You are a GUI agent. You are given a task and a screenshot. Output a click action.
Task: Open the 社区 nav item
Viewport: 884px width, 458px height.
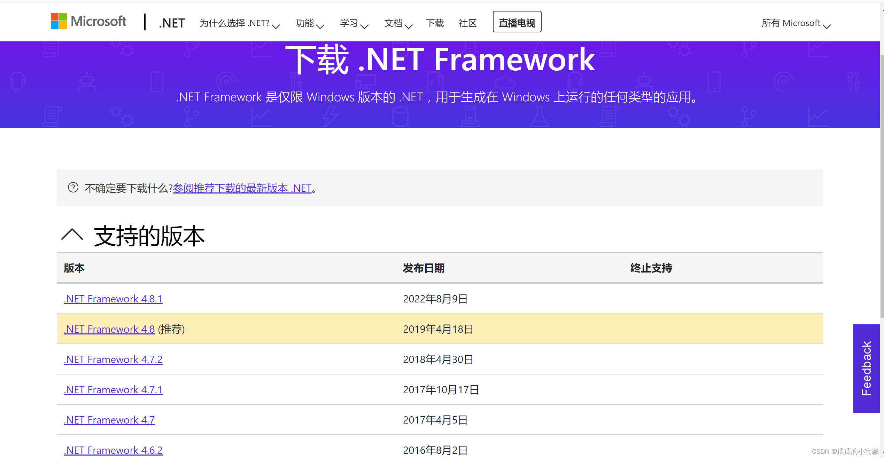point(467,23)
